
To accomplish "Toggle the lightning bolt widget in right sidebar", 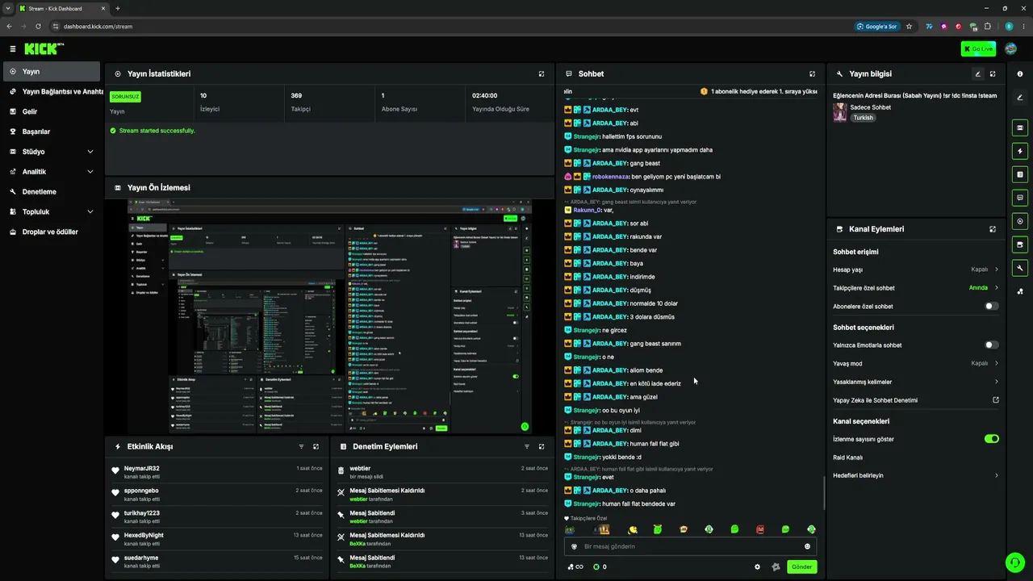I will click(1020, 151).
